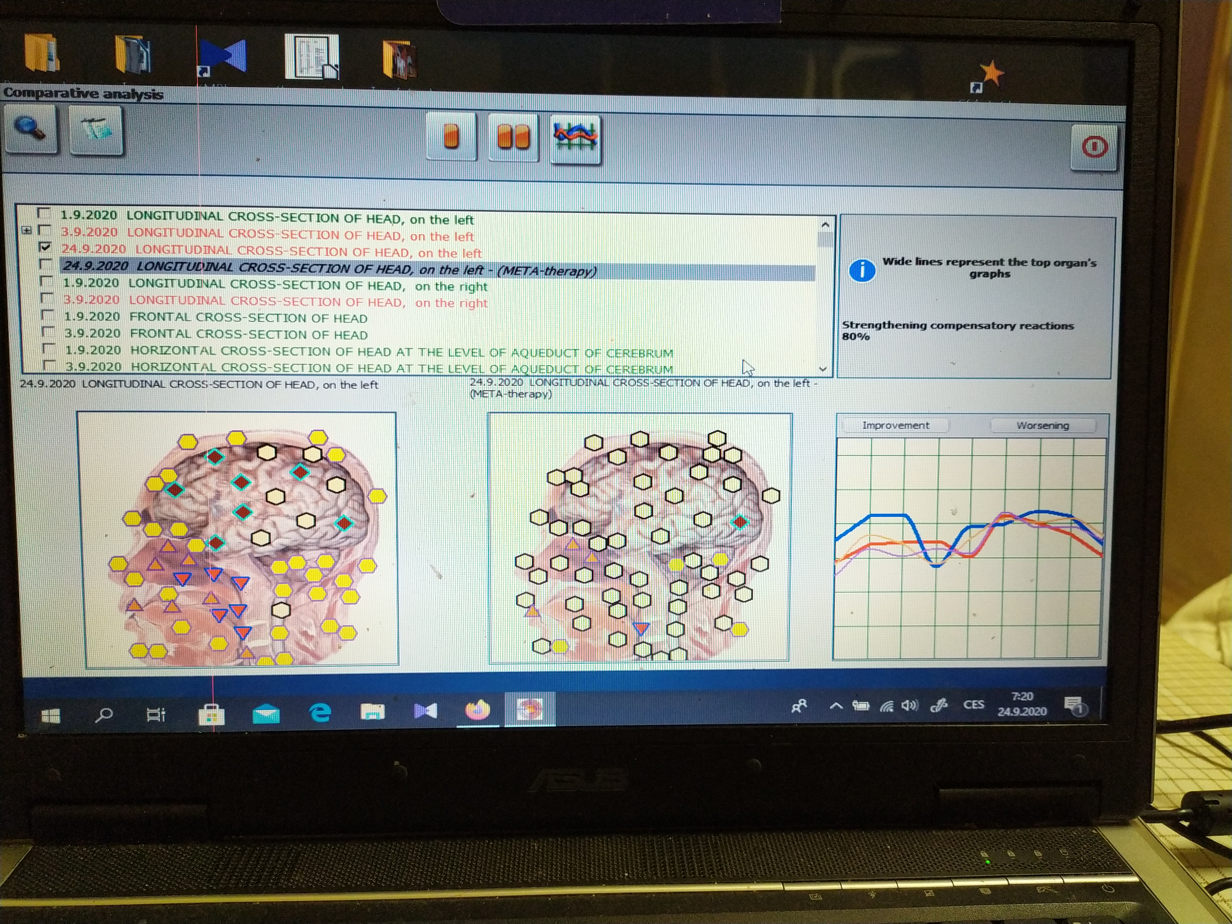Open Windows taskbar search
1232x924 pixels.
pyautogui.click(x=103, y=715)
